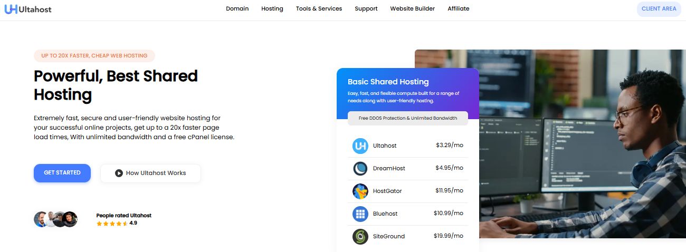This screenshot has width=686, height=252.
Task: Click the hero photo of developer at monitors
Action: [583, 144]
